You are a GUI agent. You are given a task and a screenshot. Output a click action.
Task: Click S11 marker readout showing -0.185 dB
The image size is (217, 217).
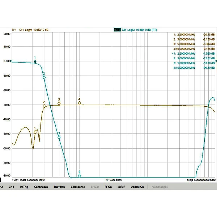click(x=194, y=49)
